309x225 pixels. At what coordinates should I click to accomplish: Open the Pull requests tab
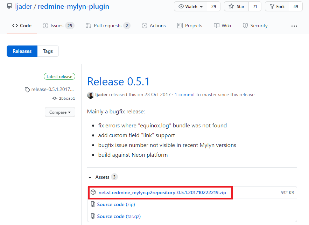(108, 26)
